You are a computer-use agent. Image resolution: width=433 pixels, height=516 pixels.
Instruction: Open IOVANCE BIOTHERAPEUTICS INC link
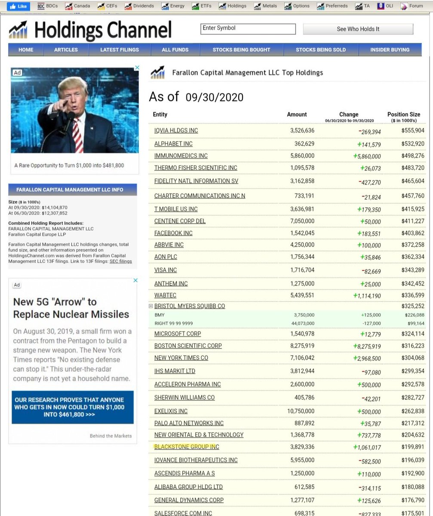pyautogui.click(x=196, y=460)
